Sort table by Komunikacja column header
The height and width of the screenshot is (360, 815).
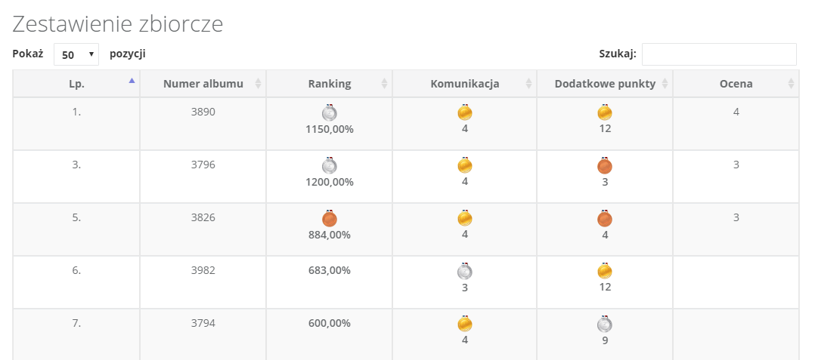click(465, 84)
